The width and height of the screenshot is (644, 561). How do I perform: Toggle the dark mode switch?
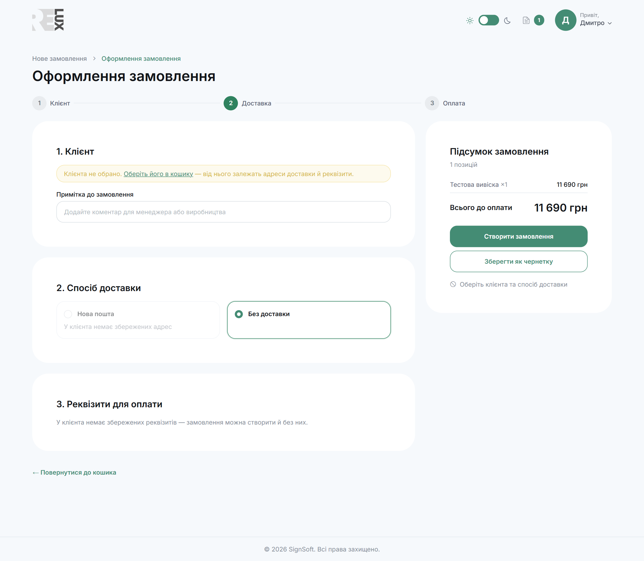tap(488, 20)
